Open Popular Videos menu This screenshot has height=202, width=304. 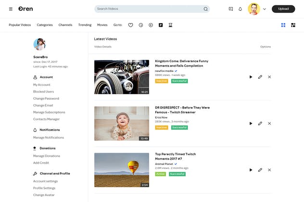20,25
